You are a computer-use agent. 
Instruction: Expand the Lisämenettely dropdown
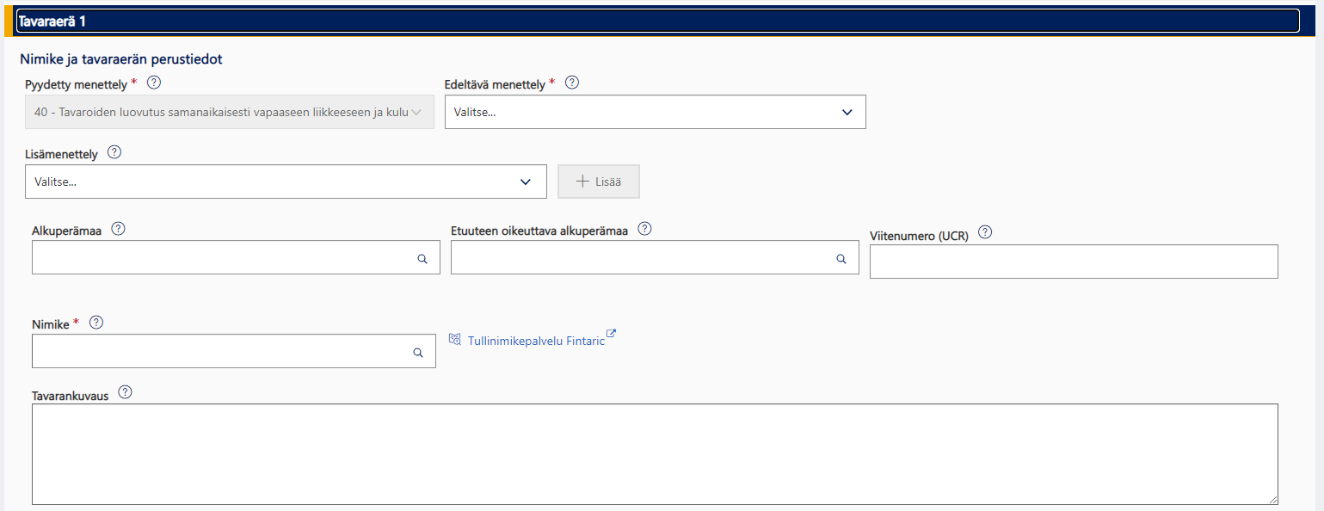(x=286, y=182)
